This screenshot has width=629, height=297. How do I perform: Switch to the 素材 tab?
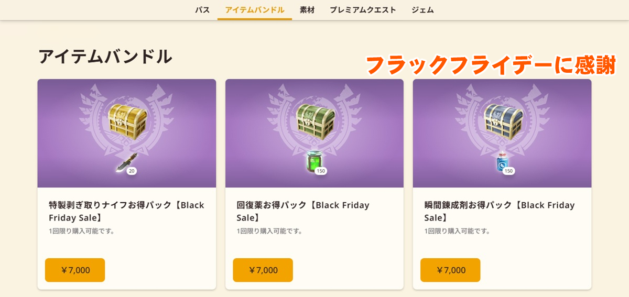[307, 10]
